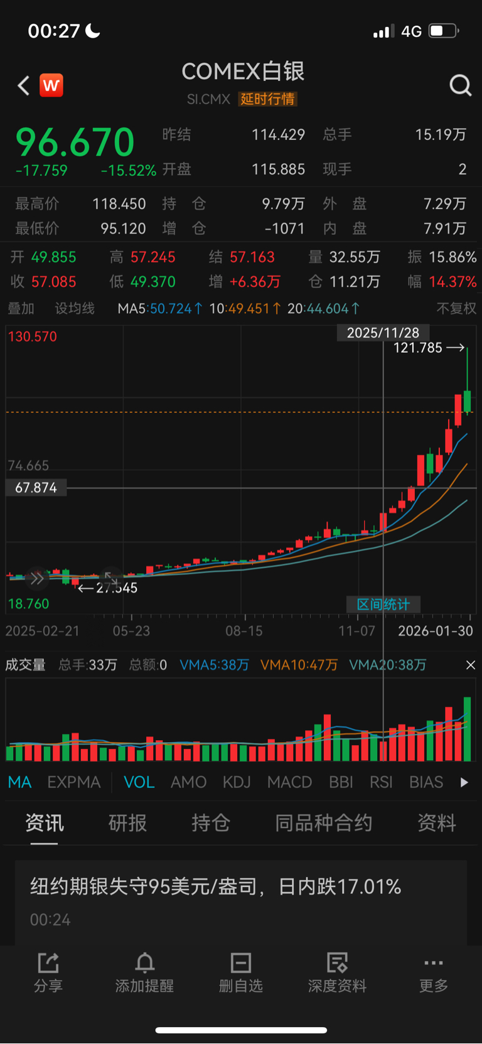
Task: Tap the 设均线 moving-average settings
Action: [75, 308]
